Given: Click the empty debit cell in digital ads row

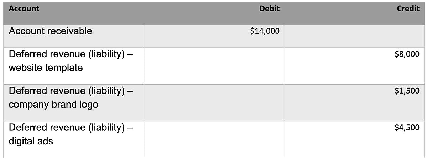Looking at the screenshot, I should pos(214,139).
